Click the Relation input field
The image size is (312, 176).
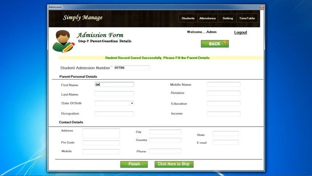[x=223, y=93]
